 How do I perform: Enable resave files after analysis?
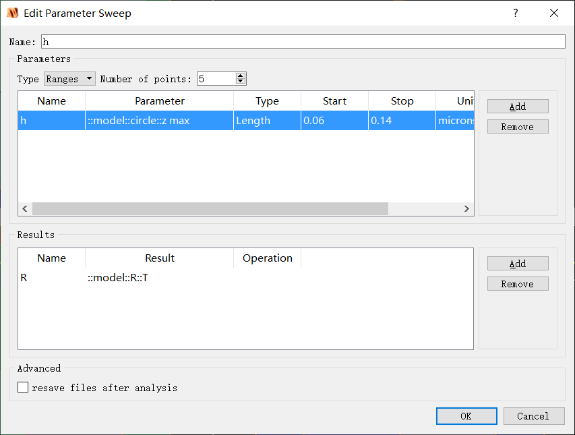coord(23,387)
